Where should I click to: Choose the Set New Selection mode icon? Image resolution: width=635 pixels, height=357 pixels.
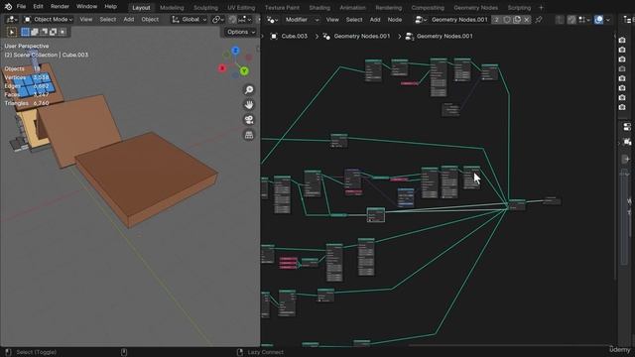coord(25,32)
